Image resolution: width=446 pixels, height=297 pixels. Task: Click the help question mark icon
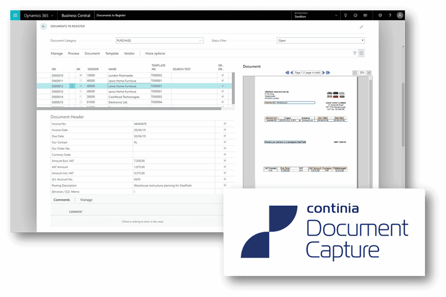390,15
